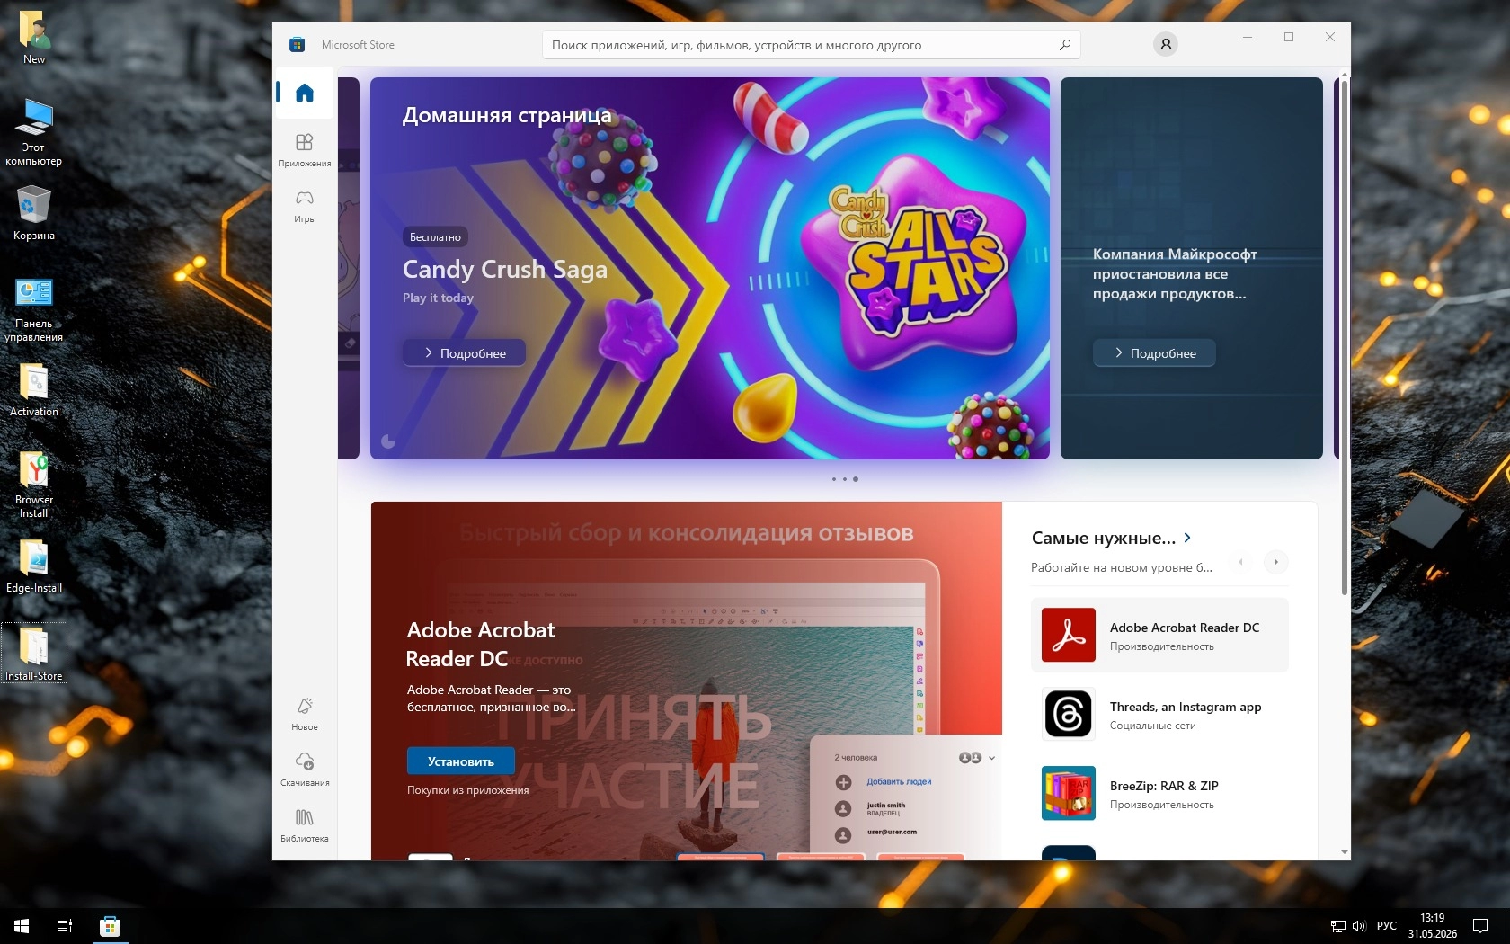The height and width of the screenshot is (944, 1510).
Task: Click the search magnifier icon
Action: click(1065, 45)
